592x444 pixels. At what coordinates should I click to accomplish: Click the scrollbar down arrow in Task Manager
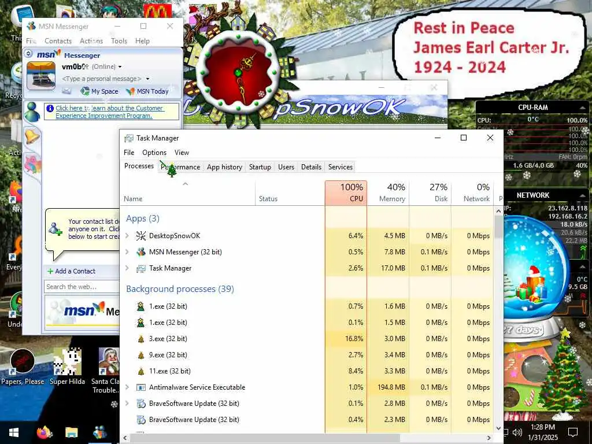[x=498, y=428]
